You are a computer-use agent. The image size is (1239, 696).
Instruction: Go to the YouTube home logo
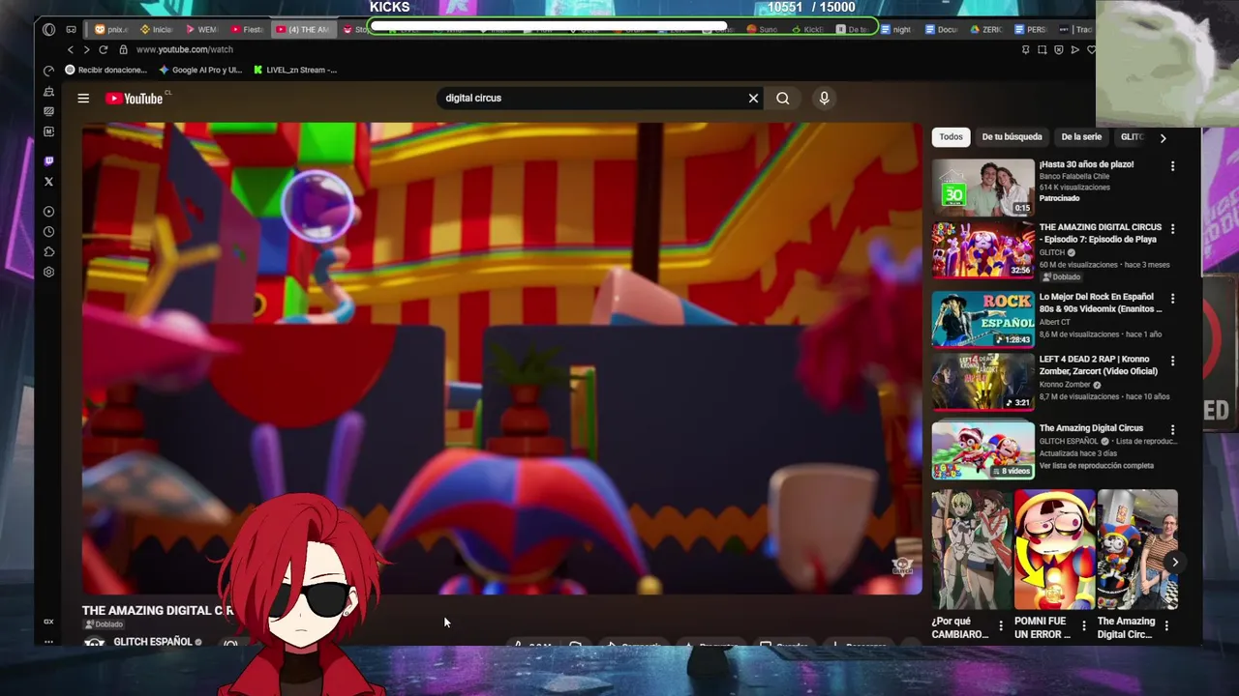[x=135, y=98]
